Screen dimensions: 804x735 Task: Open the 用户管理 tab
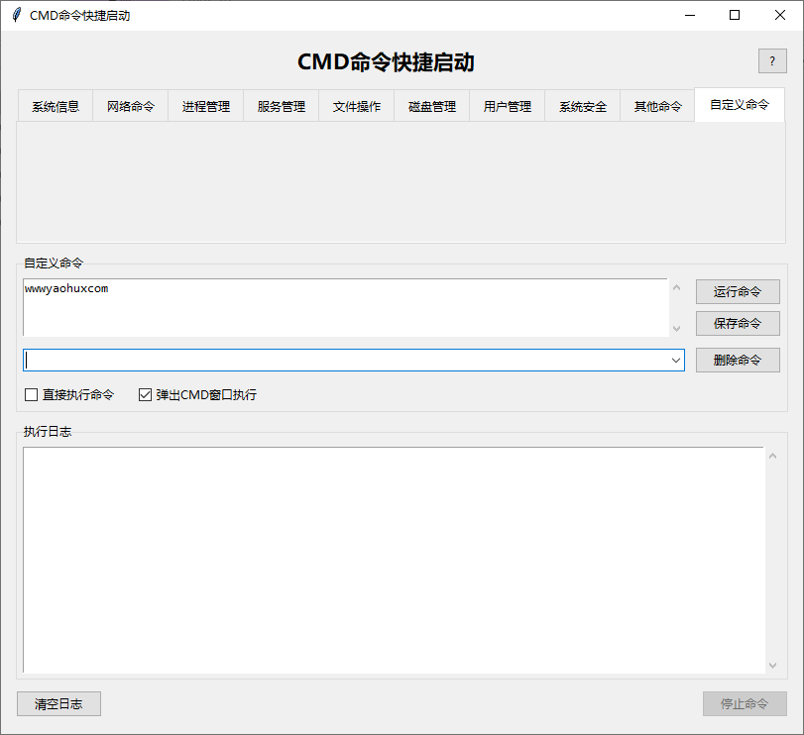click(507, 105)
